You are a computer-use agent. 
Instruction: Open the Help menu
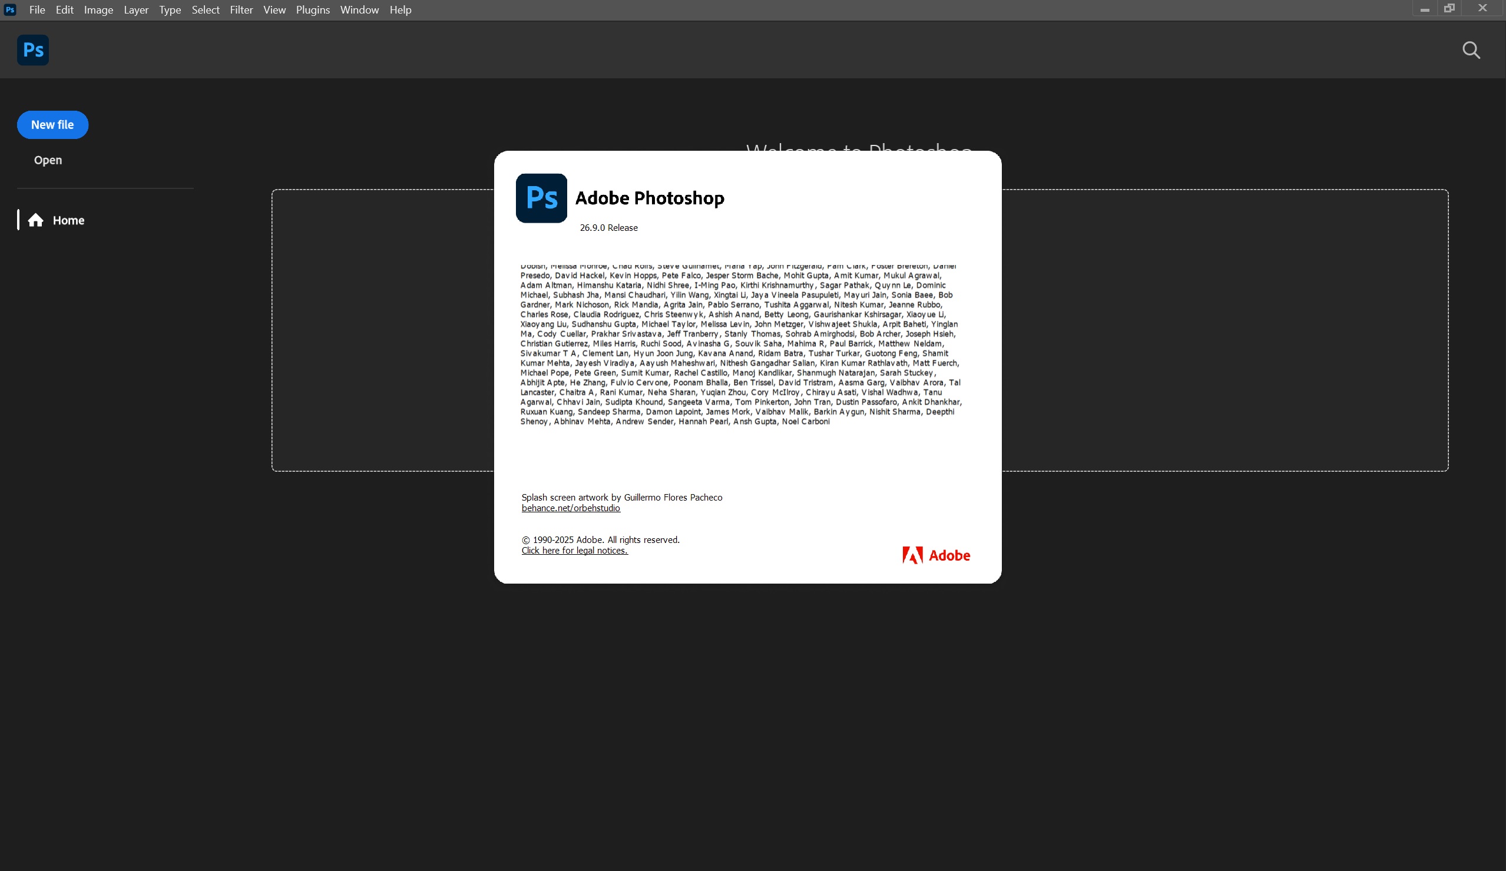pyautogui.click(x=401, y=9)
